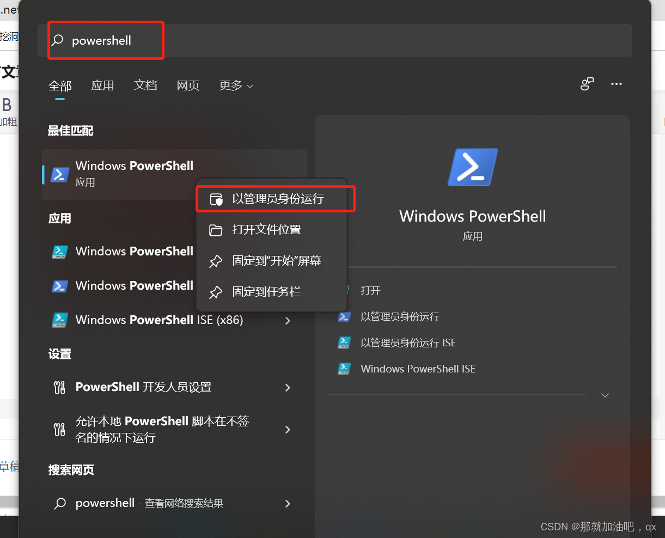Switch to the 网页 filter tab
The width and height of the screenshot is (665, 538).
pyautogui.click(x=188, y=85)
